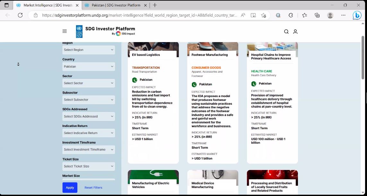
Task: Open the site search magnifier icon
Action: pos(286,31)
